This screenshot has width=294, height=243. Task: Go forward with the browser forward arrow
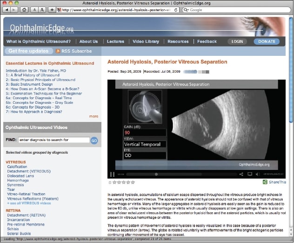(x=14, y=10)
